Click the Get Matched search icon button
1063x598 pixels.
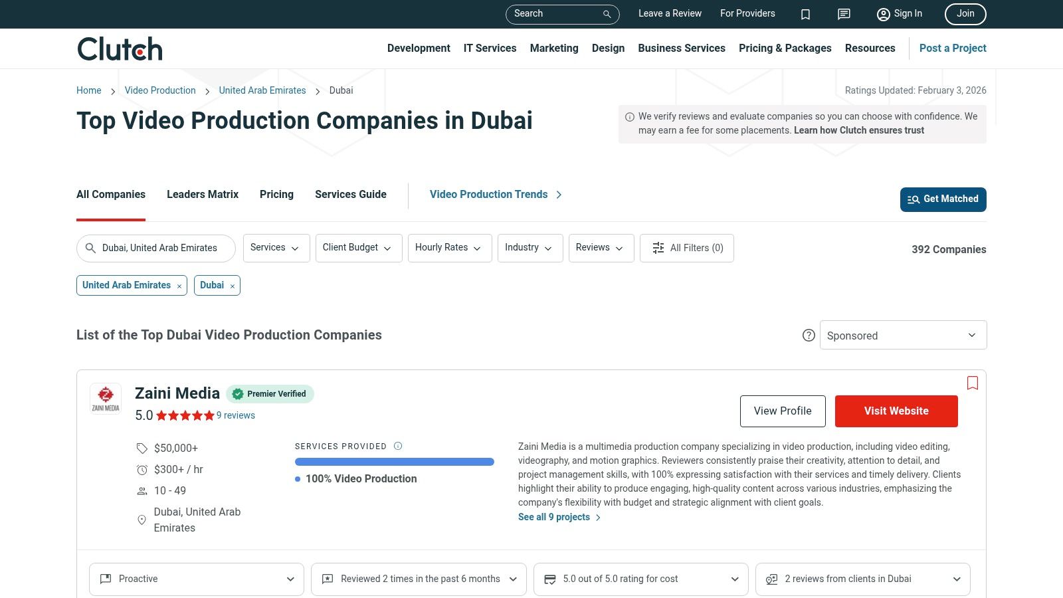pos(914,199)
